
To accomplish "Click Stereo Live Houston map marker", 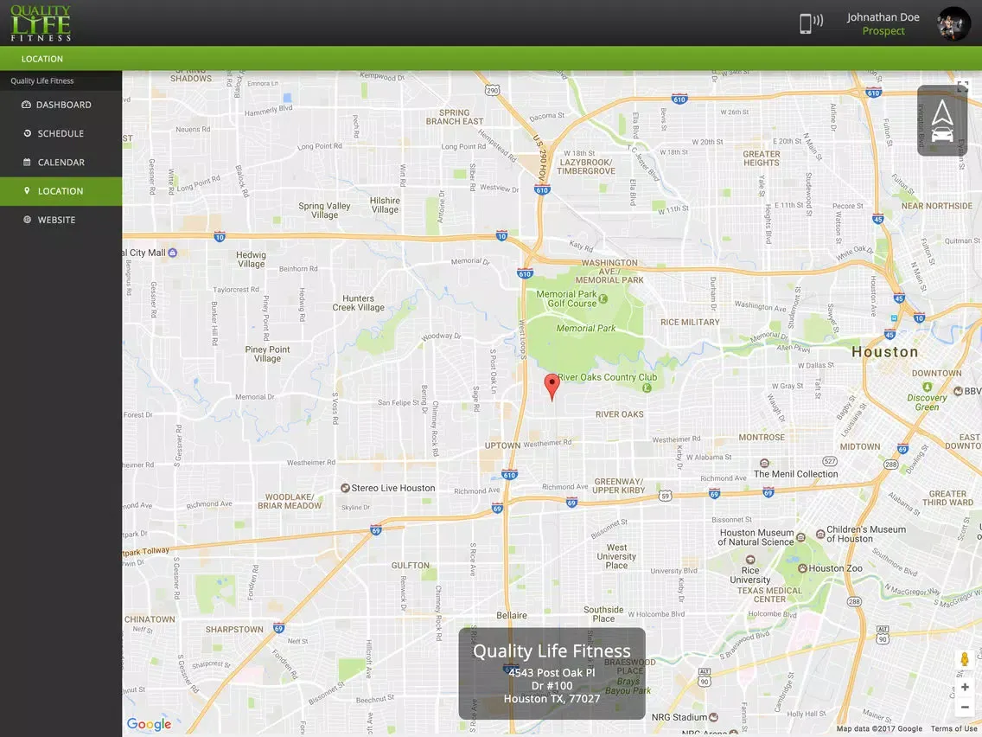I will pyautogui.click(x=345, y=488).
